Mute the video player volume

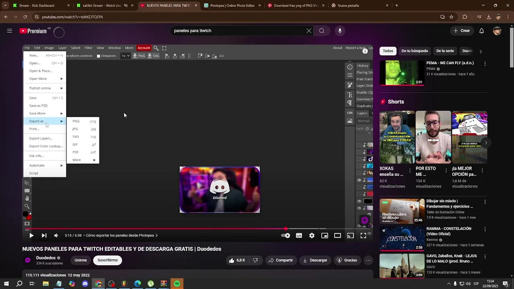coord(56,236)
